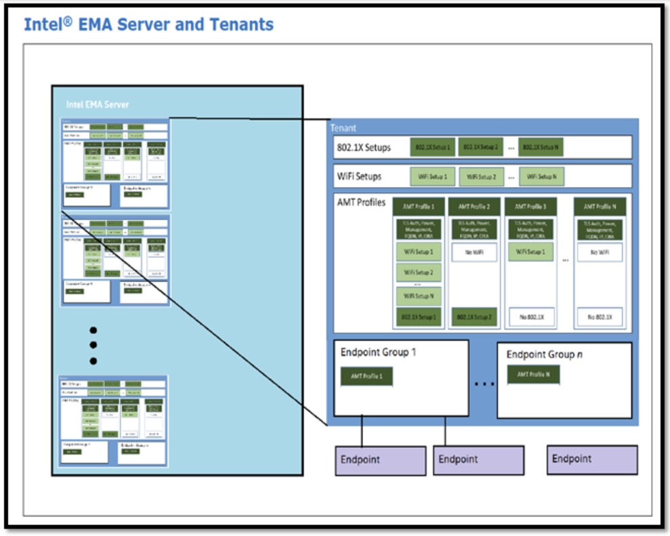Click the AMT Profile 1 column header

[418, 207]
